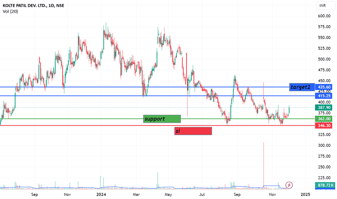Screen dimensions: 337x199
Task: Click 475.00 on the price axis
Action: [324, 70]
